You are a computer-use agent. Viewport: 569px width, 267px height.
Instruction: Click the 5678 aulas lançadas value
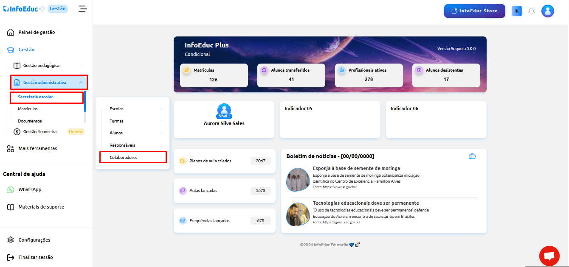(x=261, y=191)
